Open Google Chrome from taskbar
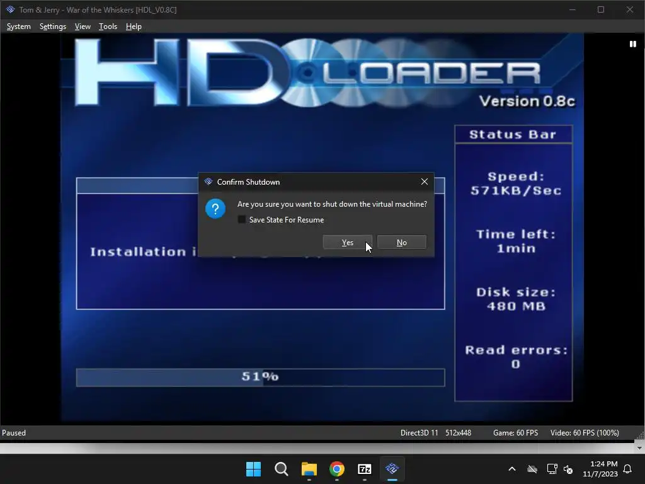This screenshot has height=484, width=645. click(337, 469)
